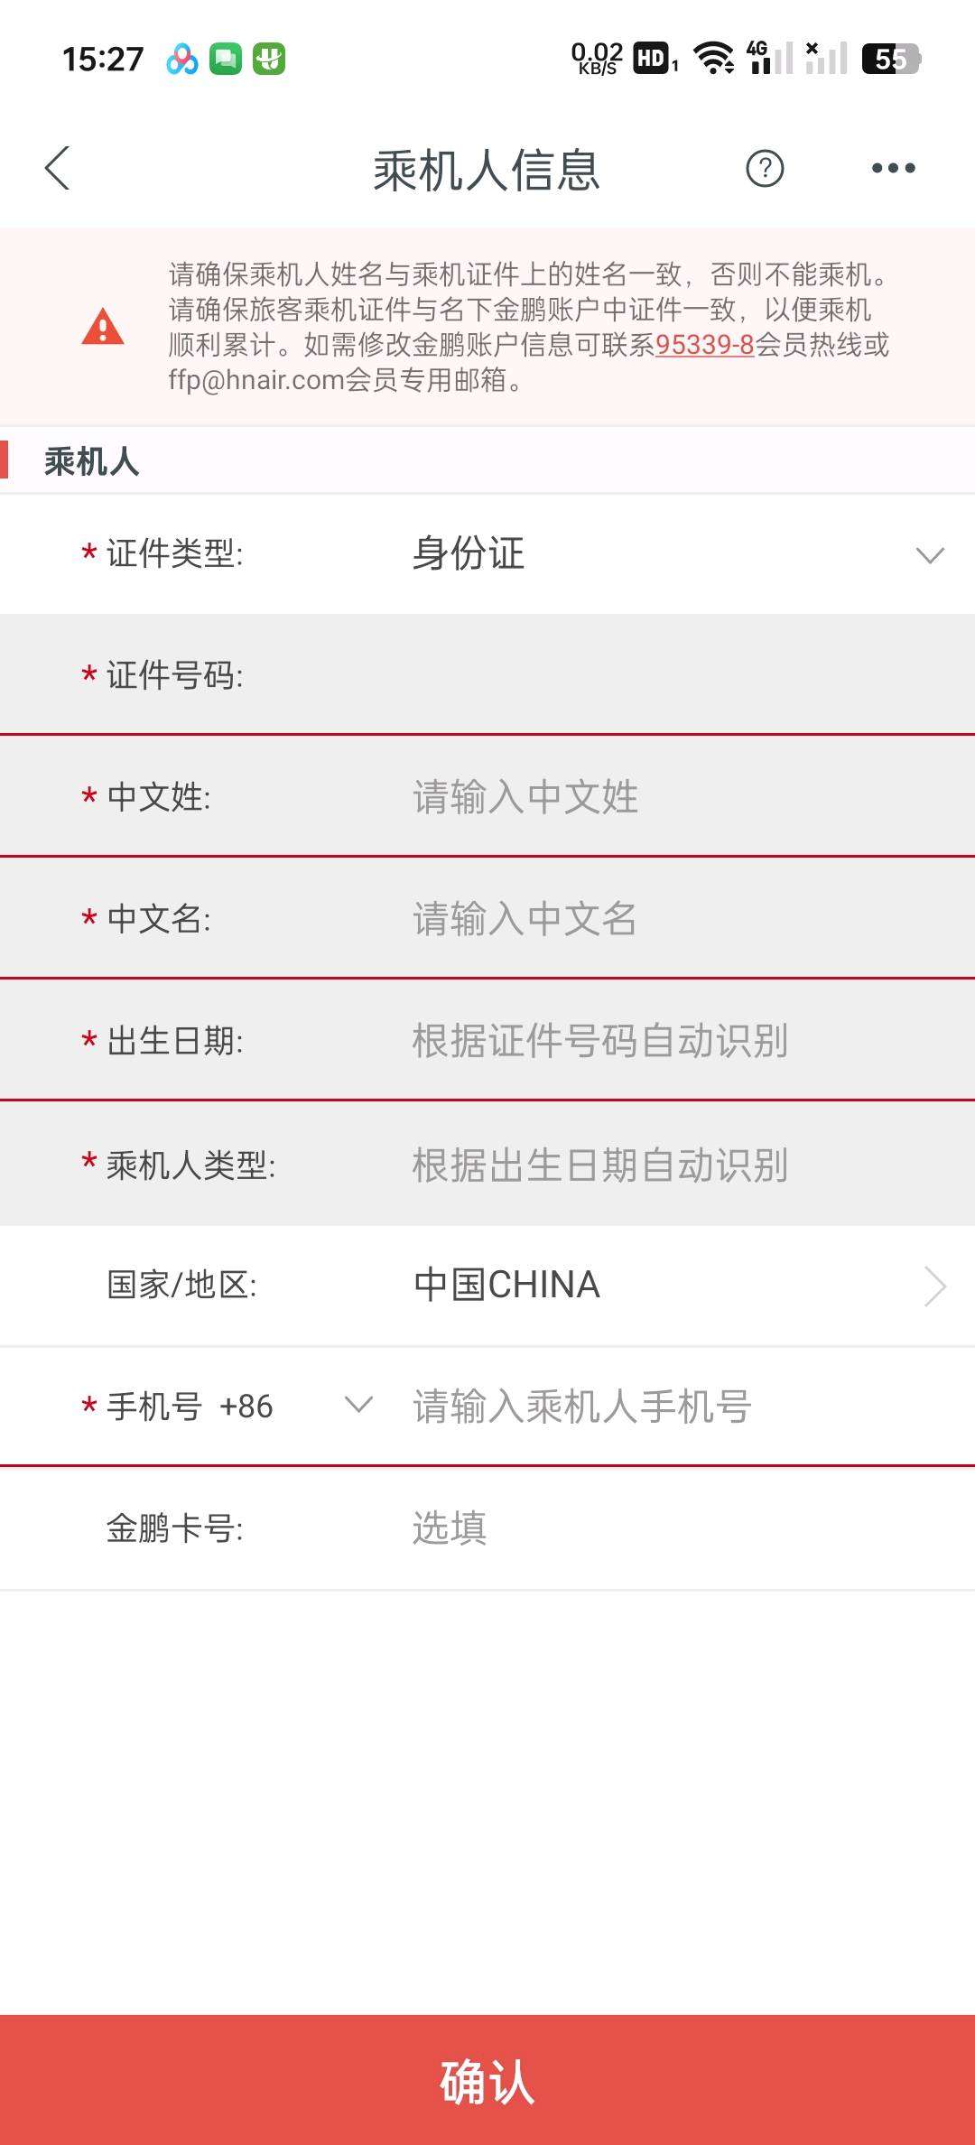Open the +86 country code dropdown
This screenshot has width=975, height=2145.
click(358, 1405)
